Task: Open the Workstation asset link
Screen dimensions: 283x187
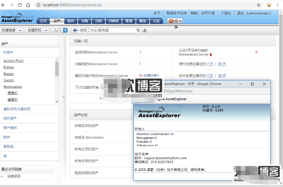Action: 13,86
